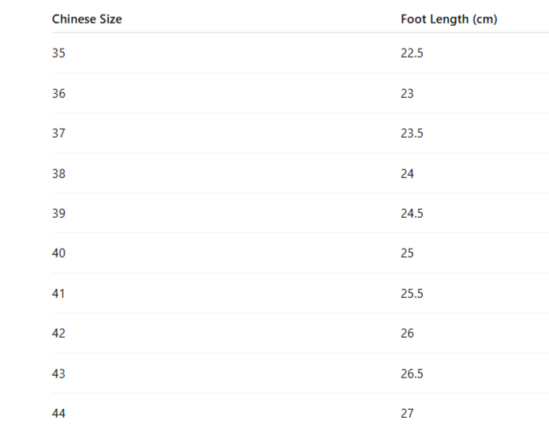The width and height of the screenshot is (549, 443).
Task: Click the 24.5 foot length value
Action: click(x=412, y=213)
